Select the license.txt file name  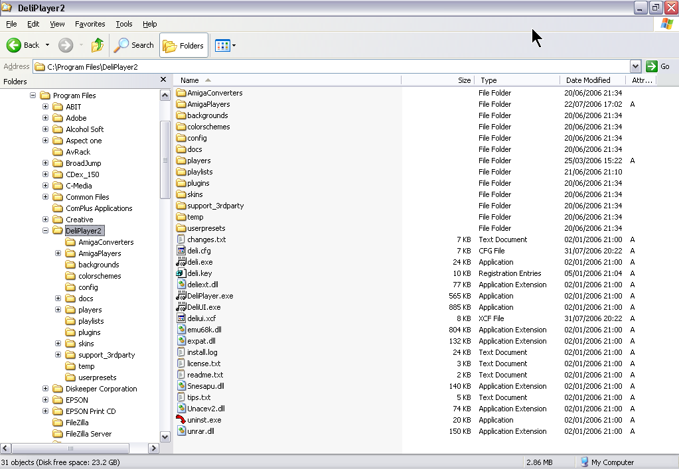tap(204, 364)
